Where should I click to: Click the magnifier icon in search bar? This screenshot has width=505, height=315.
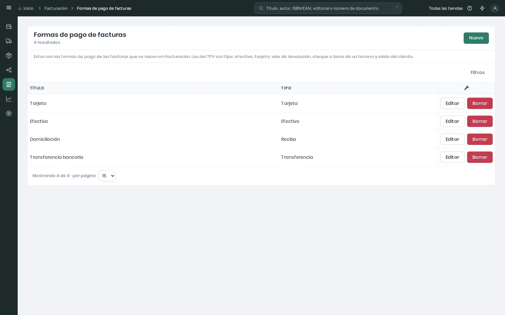261,8
